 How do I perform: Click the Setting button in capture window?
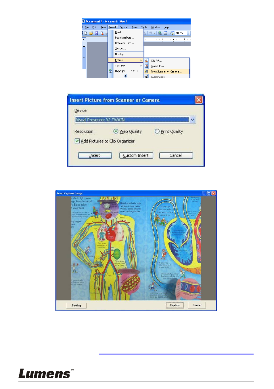point(76,306)
